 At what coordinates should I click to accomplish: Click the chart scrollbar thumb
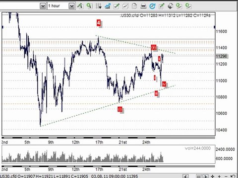(199, 176)
